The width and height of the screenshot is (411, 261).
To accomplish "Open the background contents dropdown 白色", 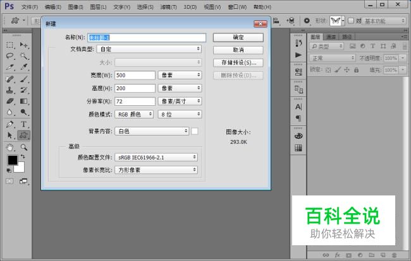I will 152,131.
